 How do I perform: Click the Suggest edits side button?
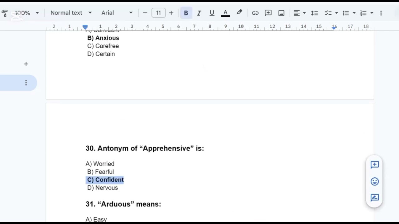point(375,198)
